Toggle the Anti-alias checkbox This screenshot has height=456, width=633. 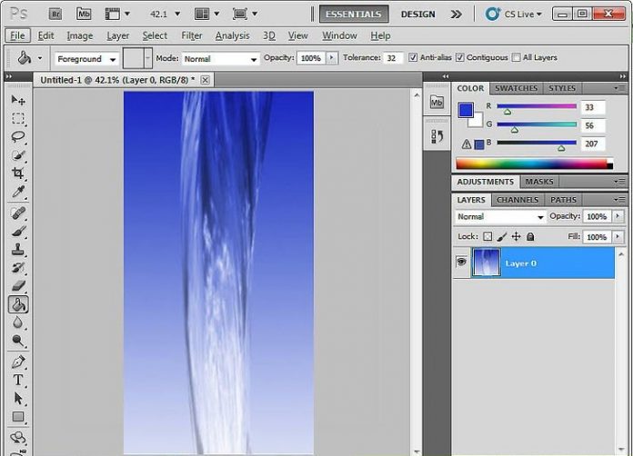(x=414, y=58)
